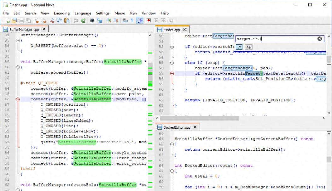Close the BufferManager.cpp tab
This screenshot has width=332, height=191.
click(x=44, y=29)
